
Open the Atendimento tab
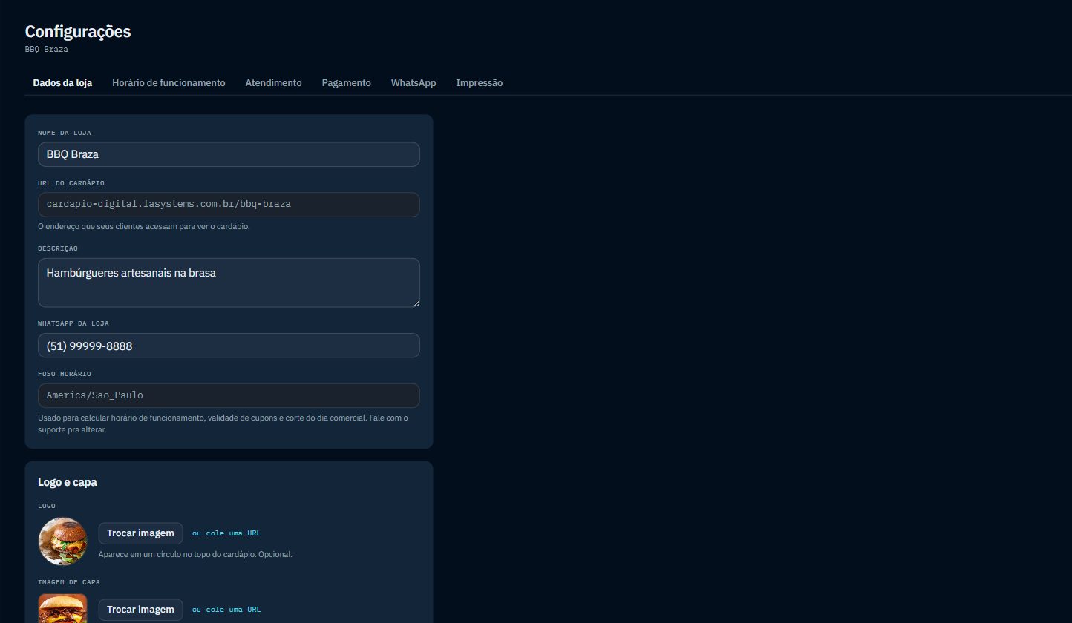pos(273,83)
